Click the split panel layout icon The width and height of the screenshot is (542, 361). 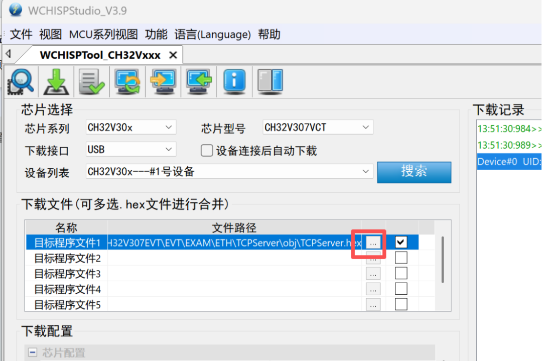(x=270, y=82)
